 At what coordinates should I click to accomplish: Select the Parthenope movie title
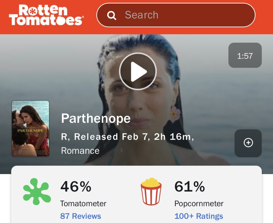tap(96, 118)
